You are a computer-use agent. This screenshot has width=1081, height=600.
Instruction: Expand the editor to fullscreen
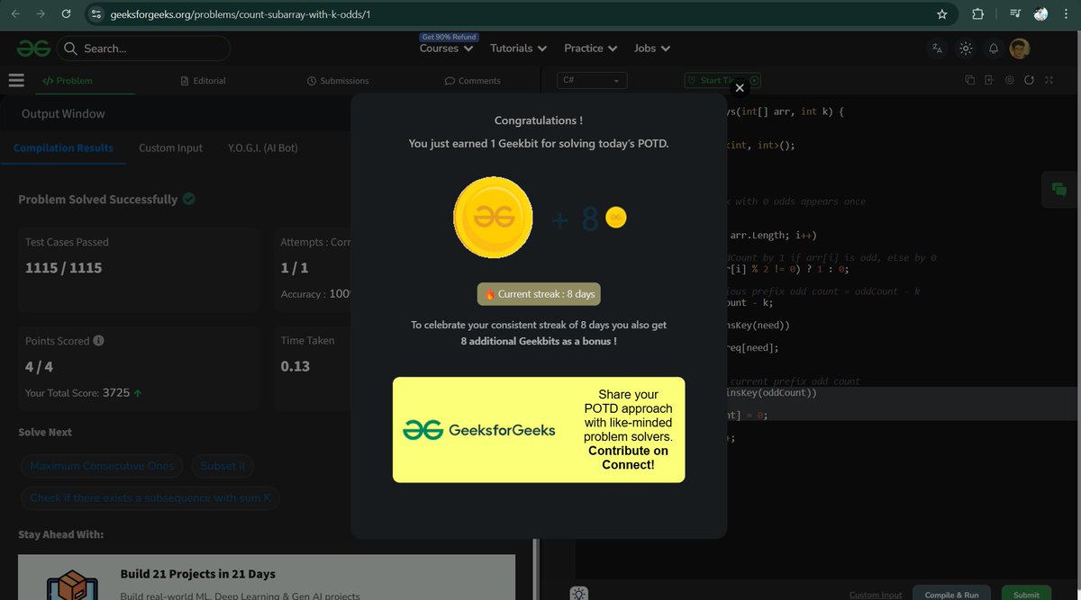click(1049, 80)
